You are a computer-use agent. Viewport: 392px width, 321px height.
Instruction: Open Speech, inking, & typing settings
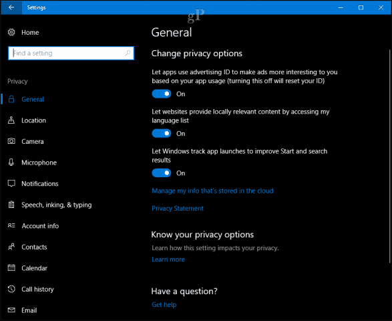point(57,205)
